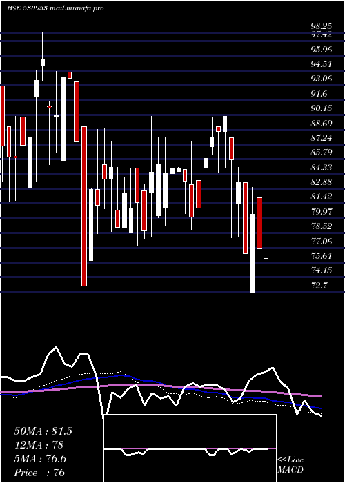This screenshot has height=483, width=345.
Task: Select the 77.06 price axis label
Action: pyautogui.click(x=322, y=241)
